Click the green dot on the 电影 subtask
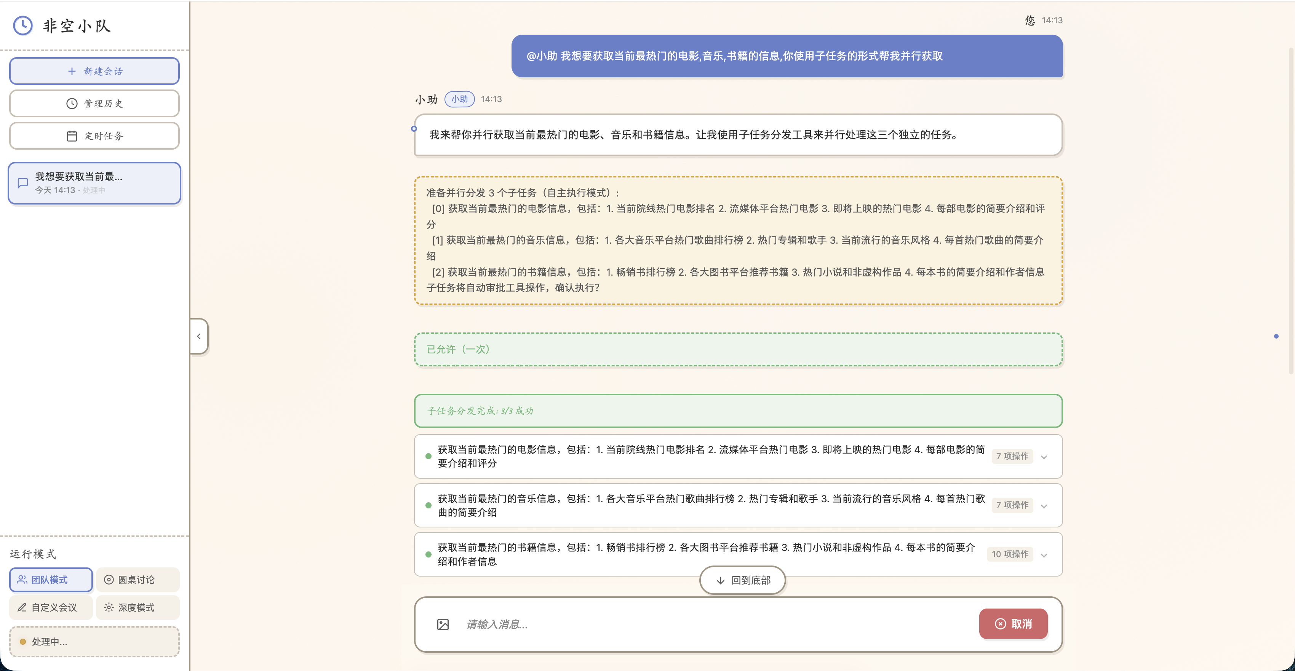The height and width of the screenshot is (671, 1295). point(428,456)
